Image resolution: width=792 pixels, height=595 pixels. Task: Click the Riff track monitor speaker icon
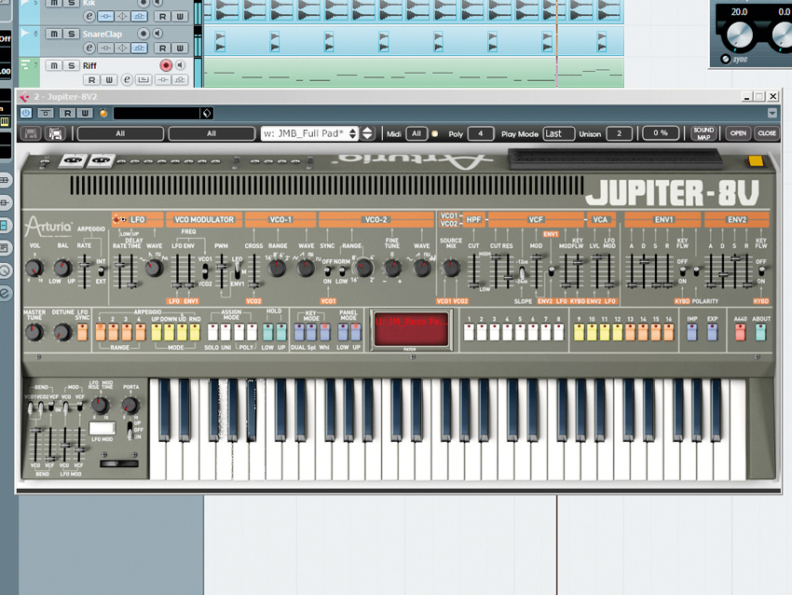(180, 65)
